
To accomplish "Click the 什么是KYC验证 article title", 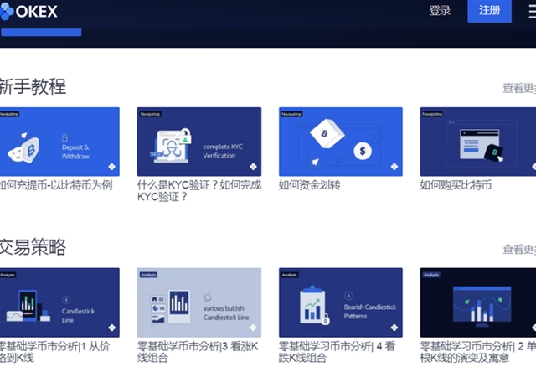I will coord(198,191).
